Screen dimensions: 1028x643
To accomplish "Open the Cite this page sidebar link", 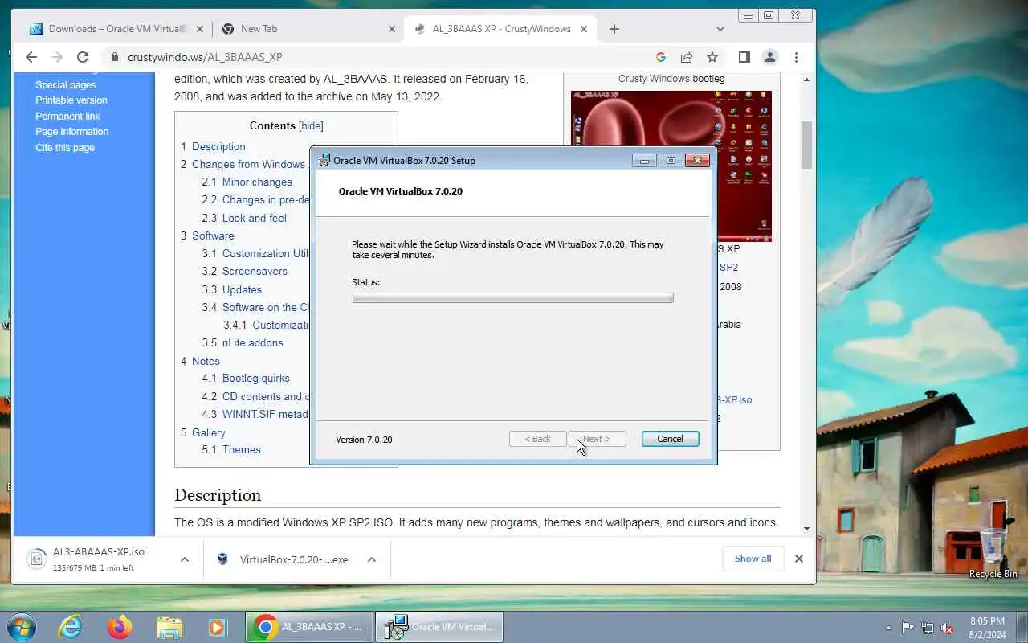I will (x=65, y=148).
